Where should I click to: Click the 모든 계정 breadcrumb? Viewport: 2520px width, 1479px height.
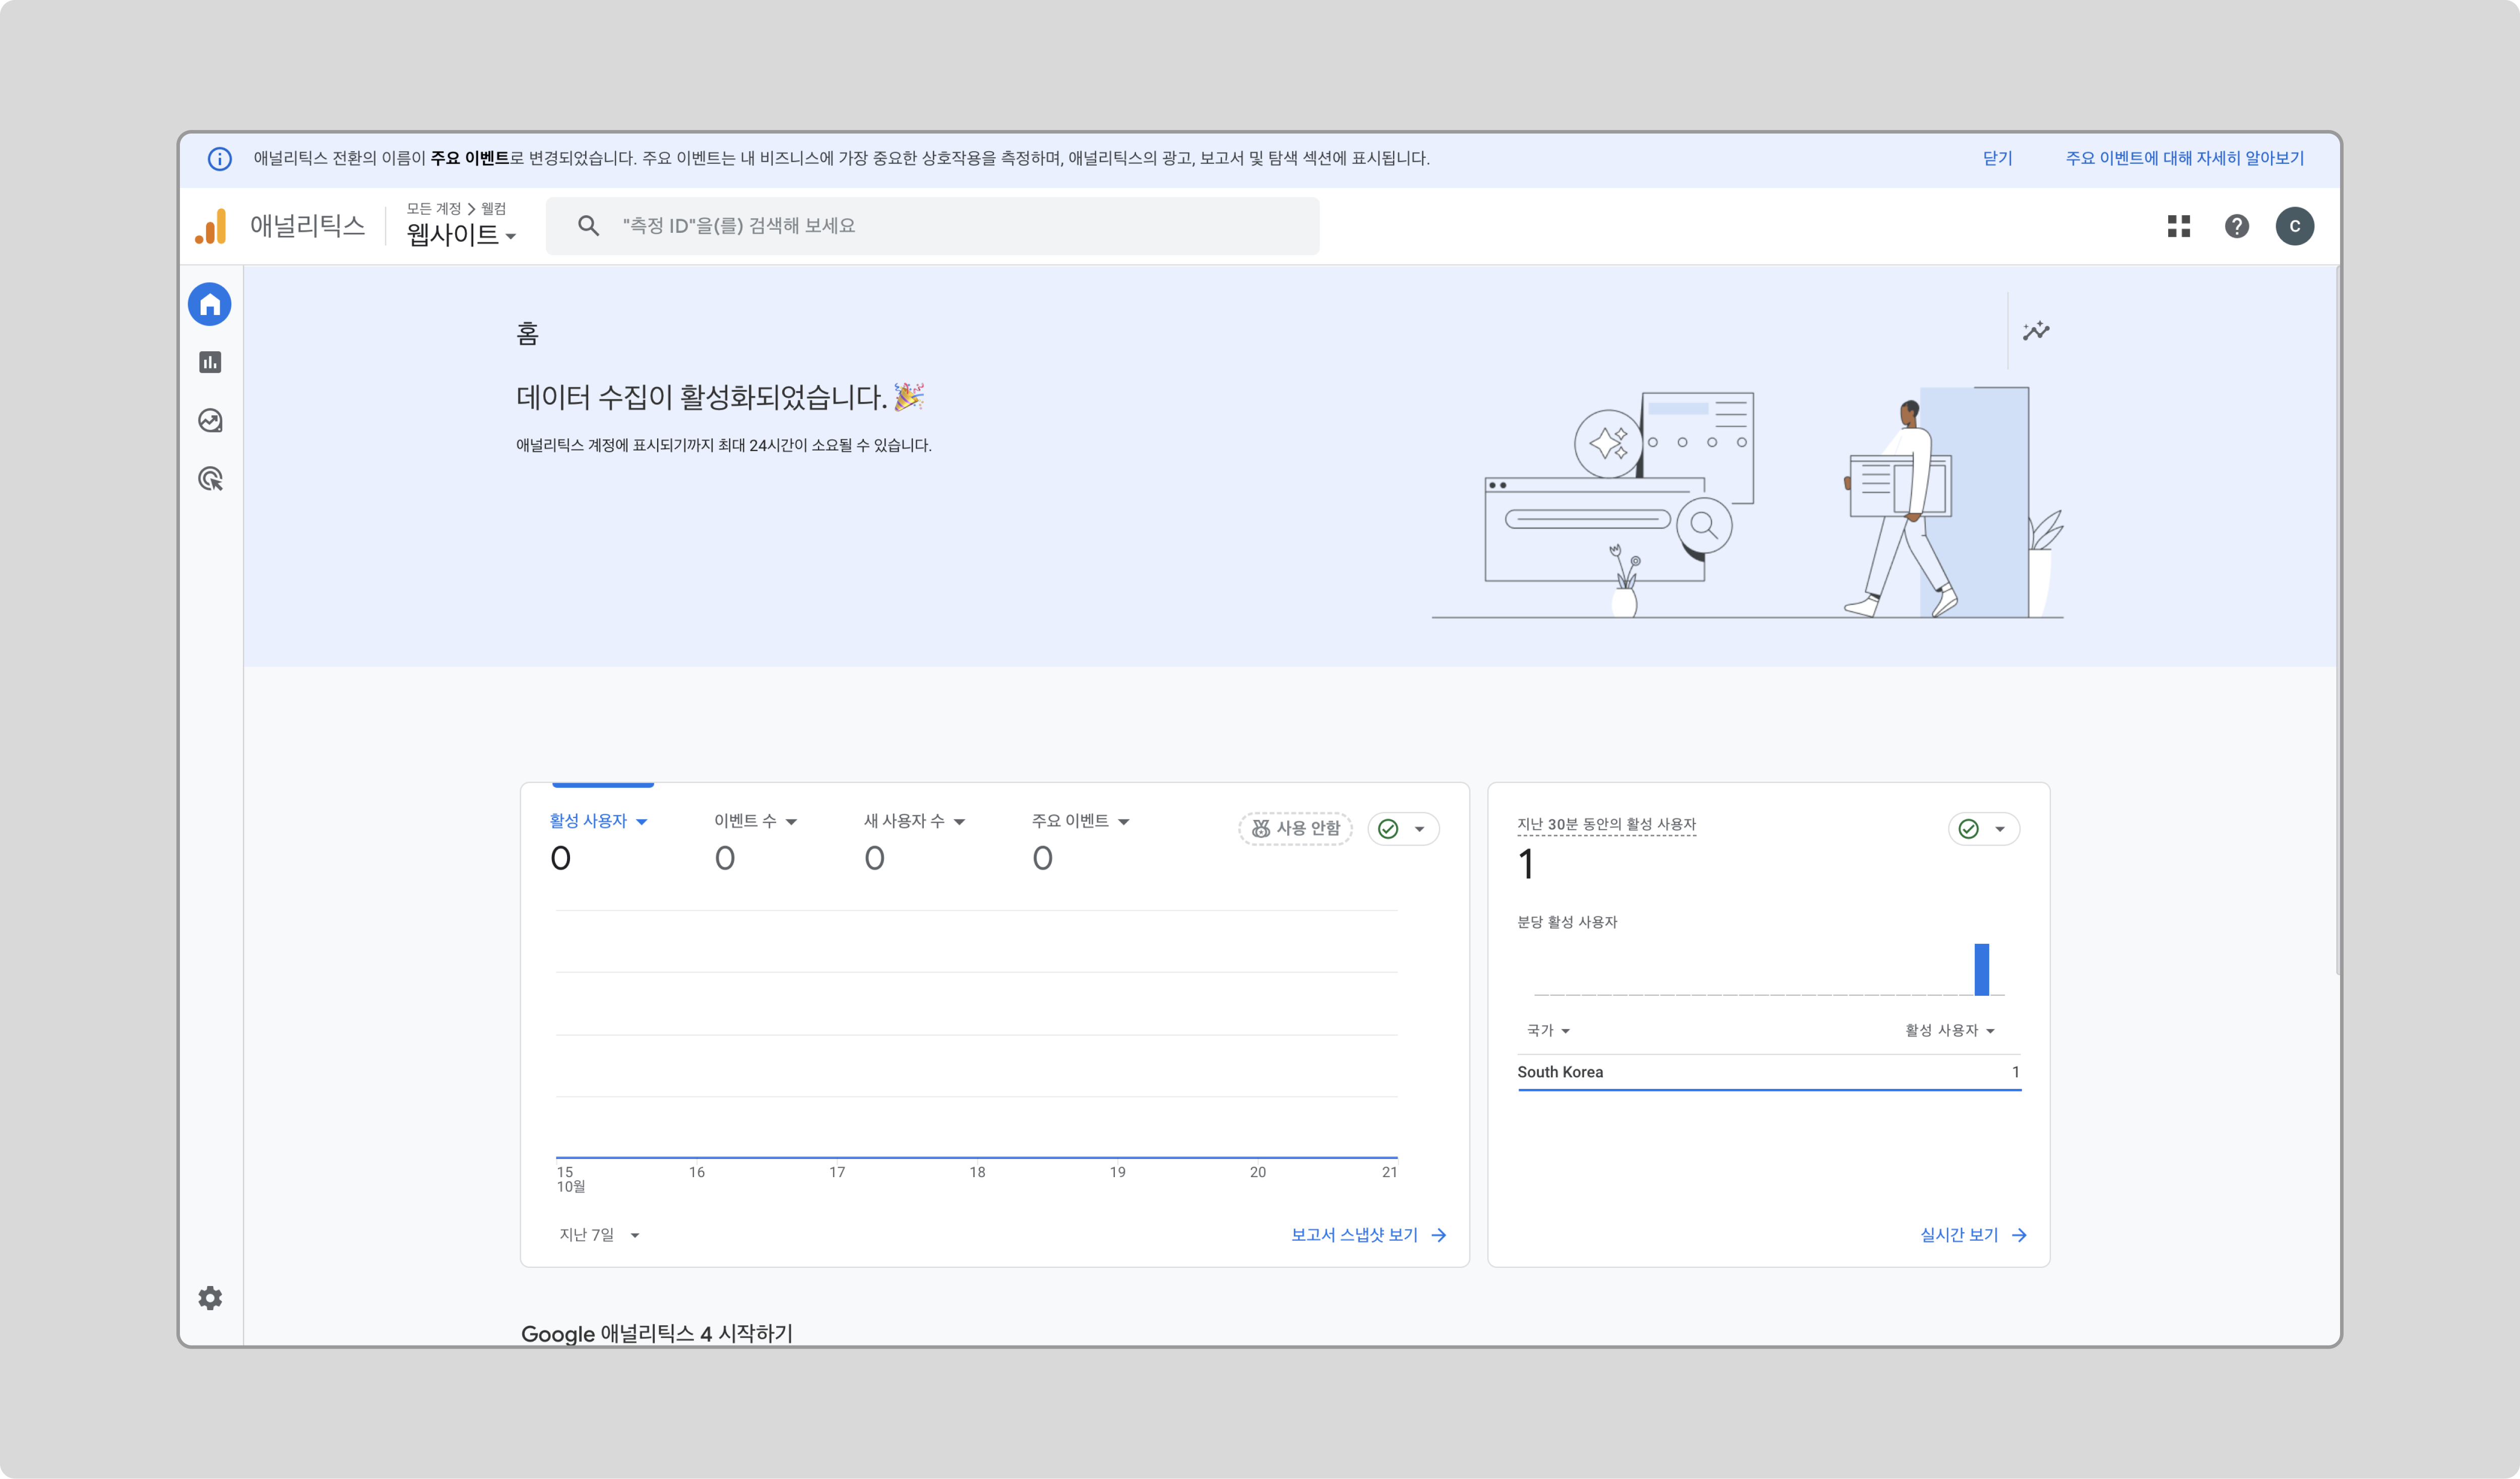pos(433,208)
